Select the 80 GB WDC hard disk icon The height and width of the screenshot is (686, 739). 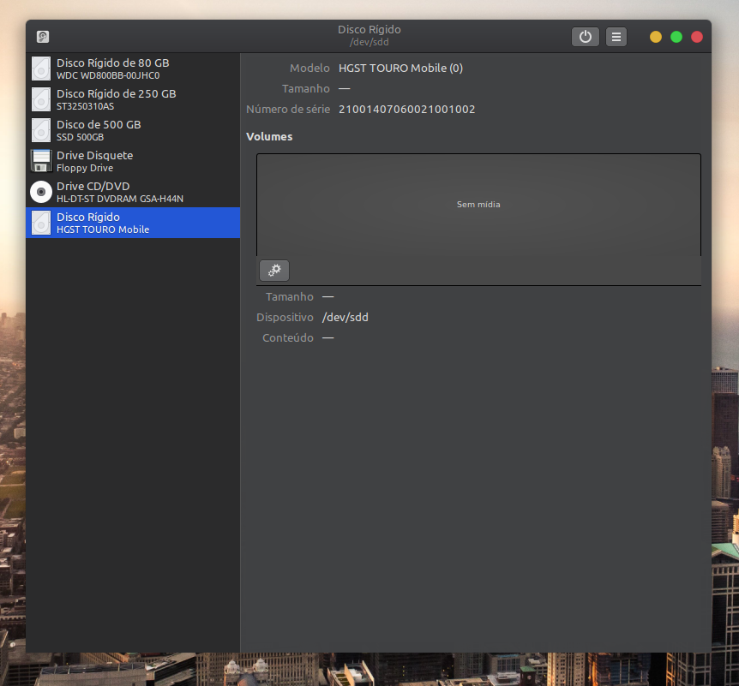click(x=41, y=69)
